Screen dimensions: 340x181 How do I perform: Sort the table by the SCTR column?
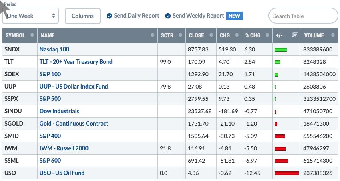point(171,35)
